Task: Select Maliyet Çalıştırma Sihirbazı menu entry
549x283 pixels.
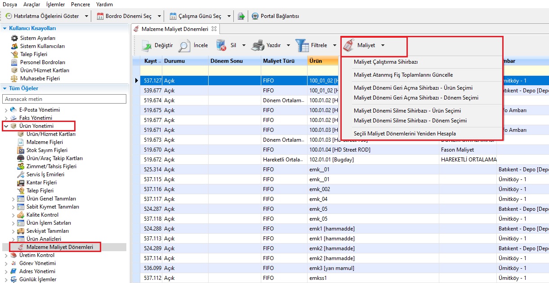Action: click(385, 62)
